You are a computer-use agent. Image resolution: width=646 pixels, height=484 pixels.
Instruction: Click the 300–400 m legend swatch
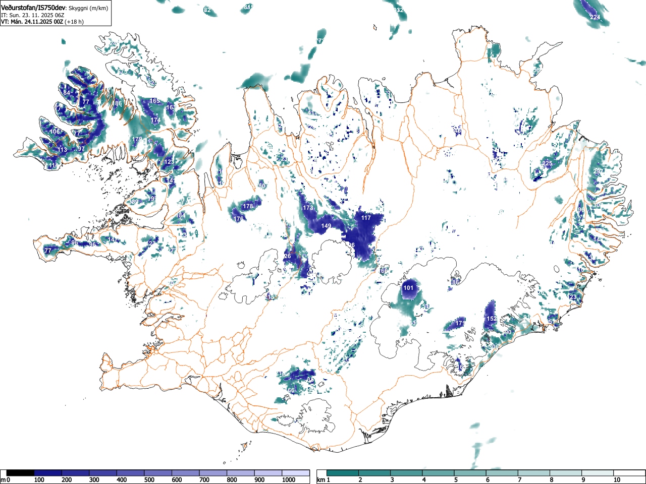[x=103, y=473]
